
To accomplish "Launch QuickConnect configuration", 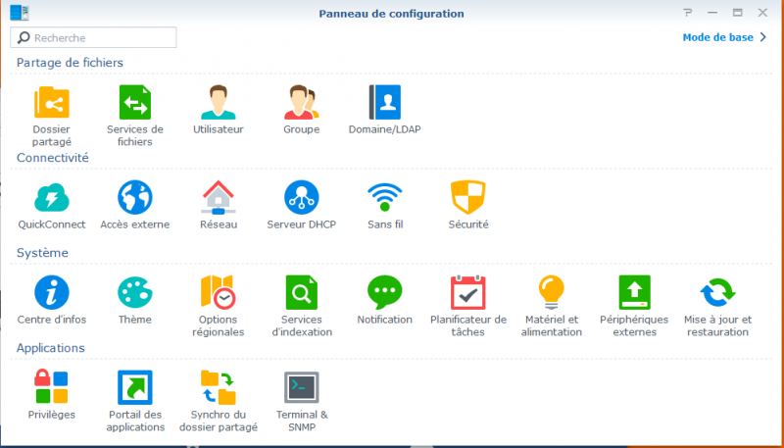I will point(52,197).
